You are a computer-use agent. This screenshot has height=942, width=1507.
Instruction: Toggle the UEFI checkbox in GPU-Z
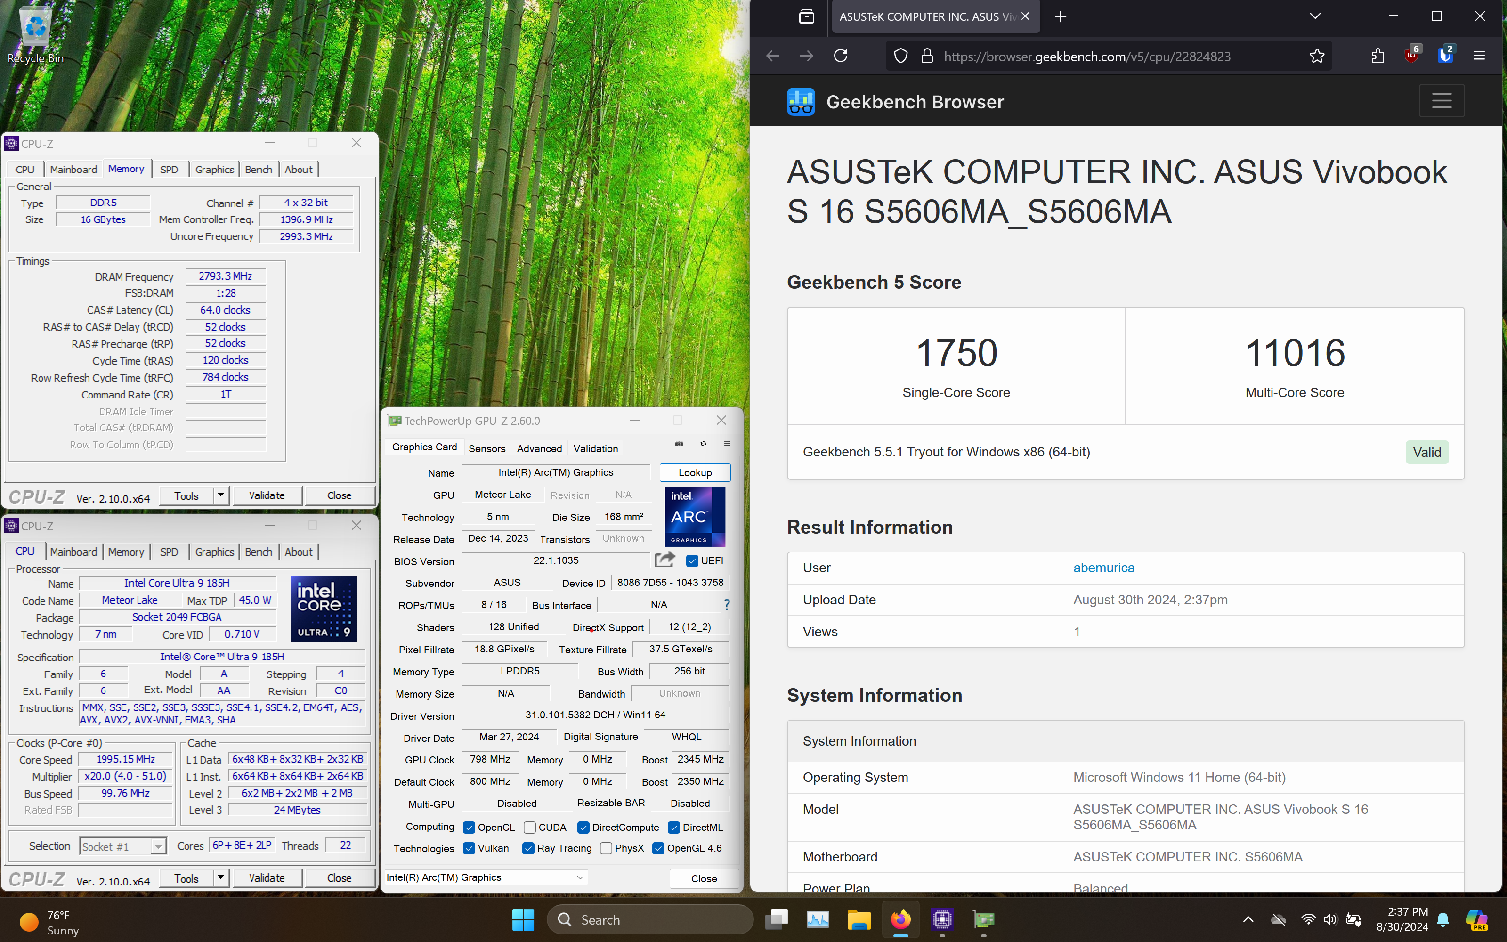[x=692, y=560]
